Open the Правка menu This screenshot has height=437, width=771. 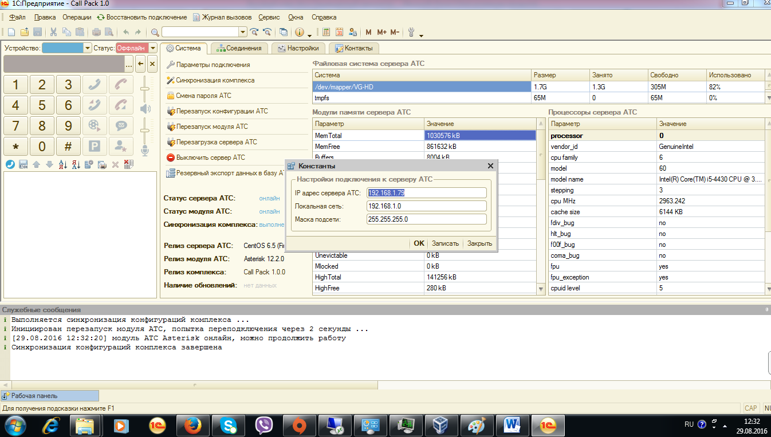click(x=45, y=17)
